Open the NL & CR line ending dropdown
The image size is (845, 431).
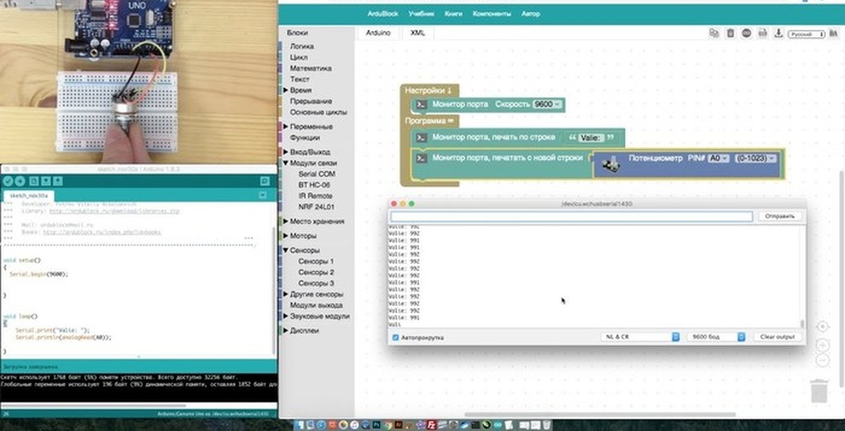point(637,337)
